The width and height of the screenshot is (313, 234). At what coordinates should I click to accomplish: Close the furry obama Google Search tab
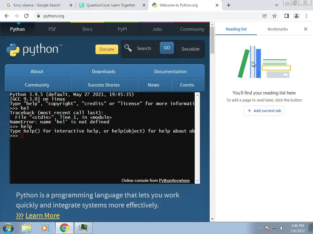coord(71,5)
